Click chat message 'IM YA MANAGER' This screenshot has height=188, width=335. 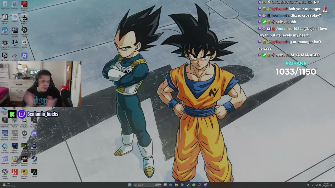click(x=304, y=55)
